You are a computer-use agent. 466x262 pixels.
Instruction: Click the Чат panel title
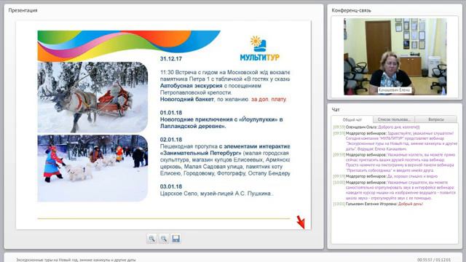coord(336,110)
